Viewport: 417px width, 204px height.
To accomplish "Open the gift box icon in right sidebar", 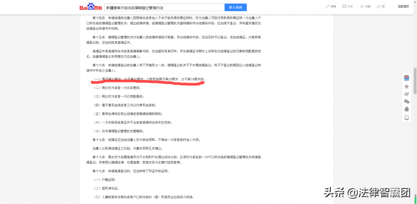I will (x=406, y=77).
